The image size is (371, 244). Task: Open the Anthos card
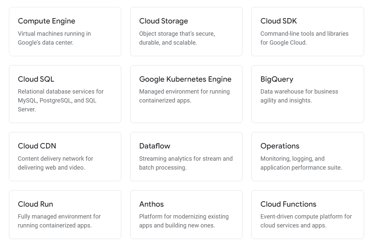pyautogui.click(x=186, y=214)
